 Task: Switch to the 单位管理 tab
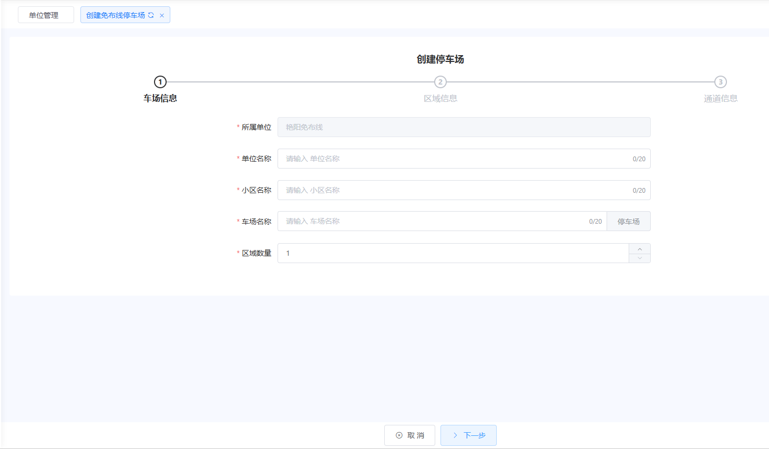coord(46,15)
